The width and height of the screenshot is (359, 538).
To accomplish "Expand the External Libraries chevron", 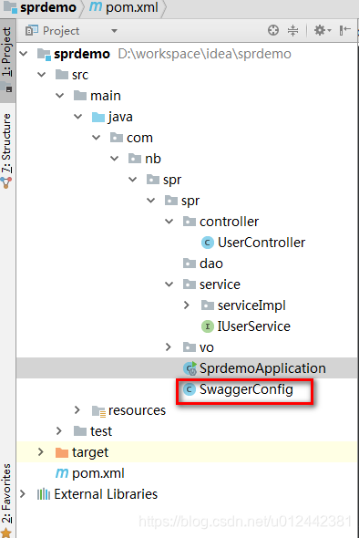I will coord(23,493).
